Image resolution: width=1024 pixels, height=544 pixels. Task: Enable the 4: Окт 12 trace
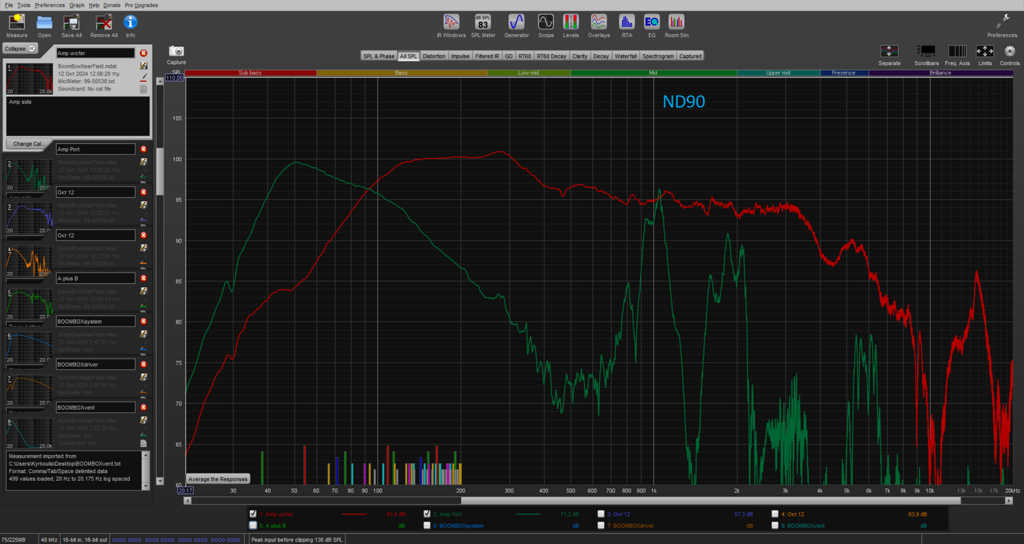click(x=775, y=514)
